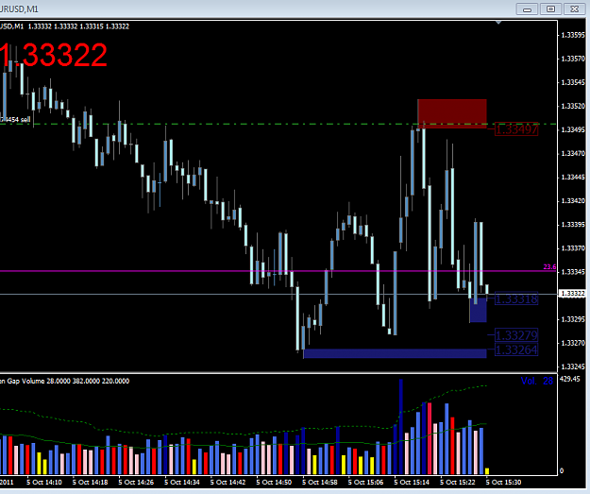The height and width of the screenshot is (494, 590).
Task: Click the 1.33420 price axis label
Action: [x=573, y=201]
